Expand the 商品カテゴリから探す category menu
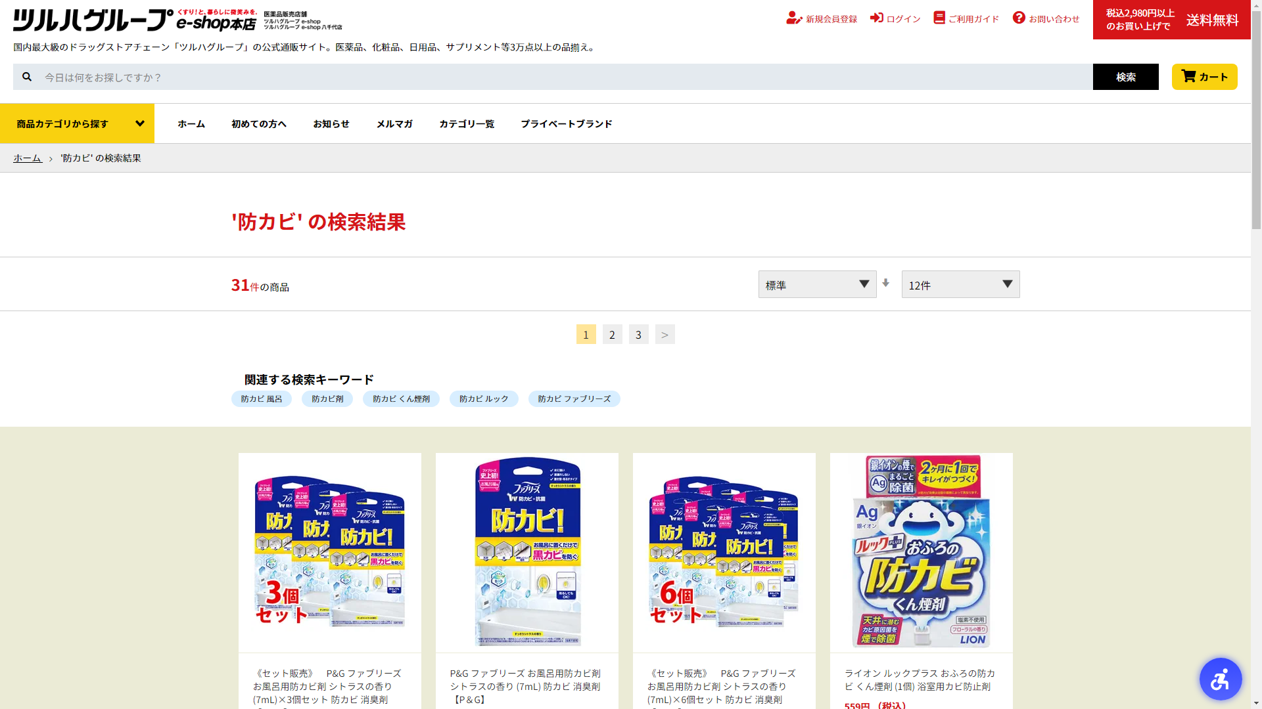The width and height of the screenshot is (1262, 709). pos(77,123)
